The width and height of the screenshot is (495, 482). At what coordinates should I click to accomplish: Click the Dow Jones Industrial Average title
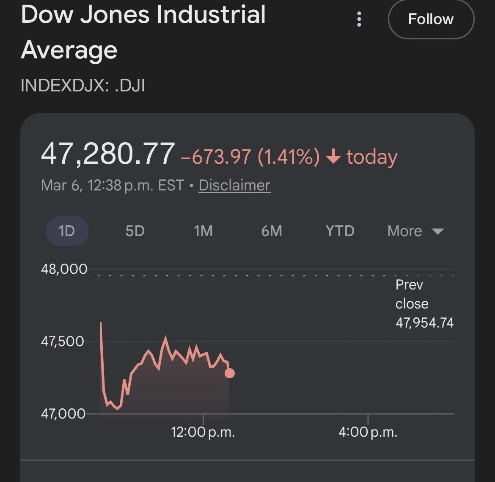pyautogui.click(x=143, y=32)
